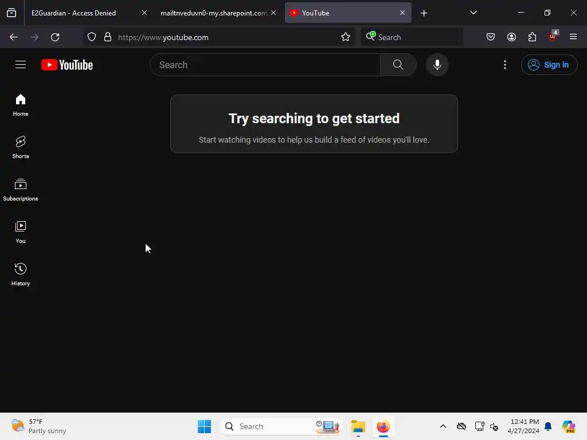The height and width of the screenshot is (440, 587).
Task: Go to Home in the sidebar
Action: pyautogui.click(x=21, y=105)
